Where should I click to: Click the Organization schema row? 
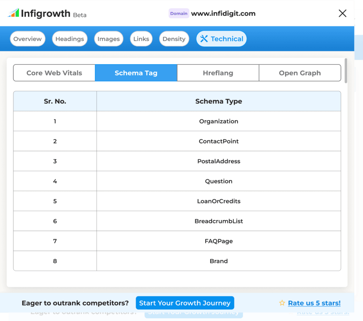coord(219,121)
